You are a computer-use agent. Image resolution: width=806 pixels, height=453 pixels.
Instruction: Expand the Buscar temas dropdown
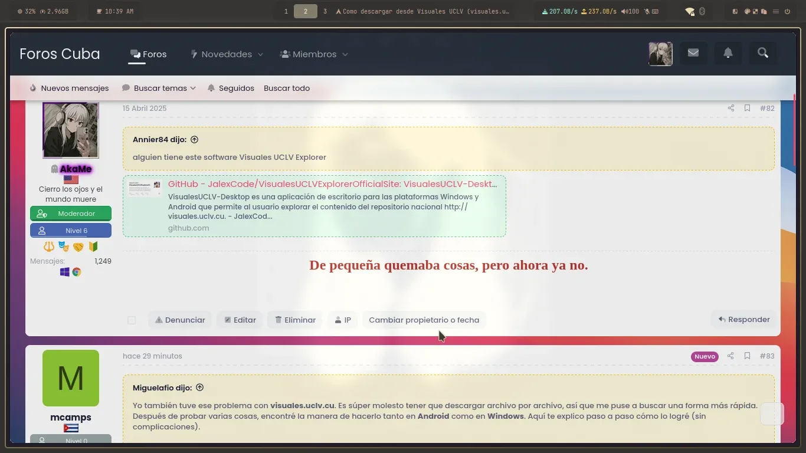[x=193, y=88]
